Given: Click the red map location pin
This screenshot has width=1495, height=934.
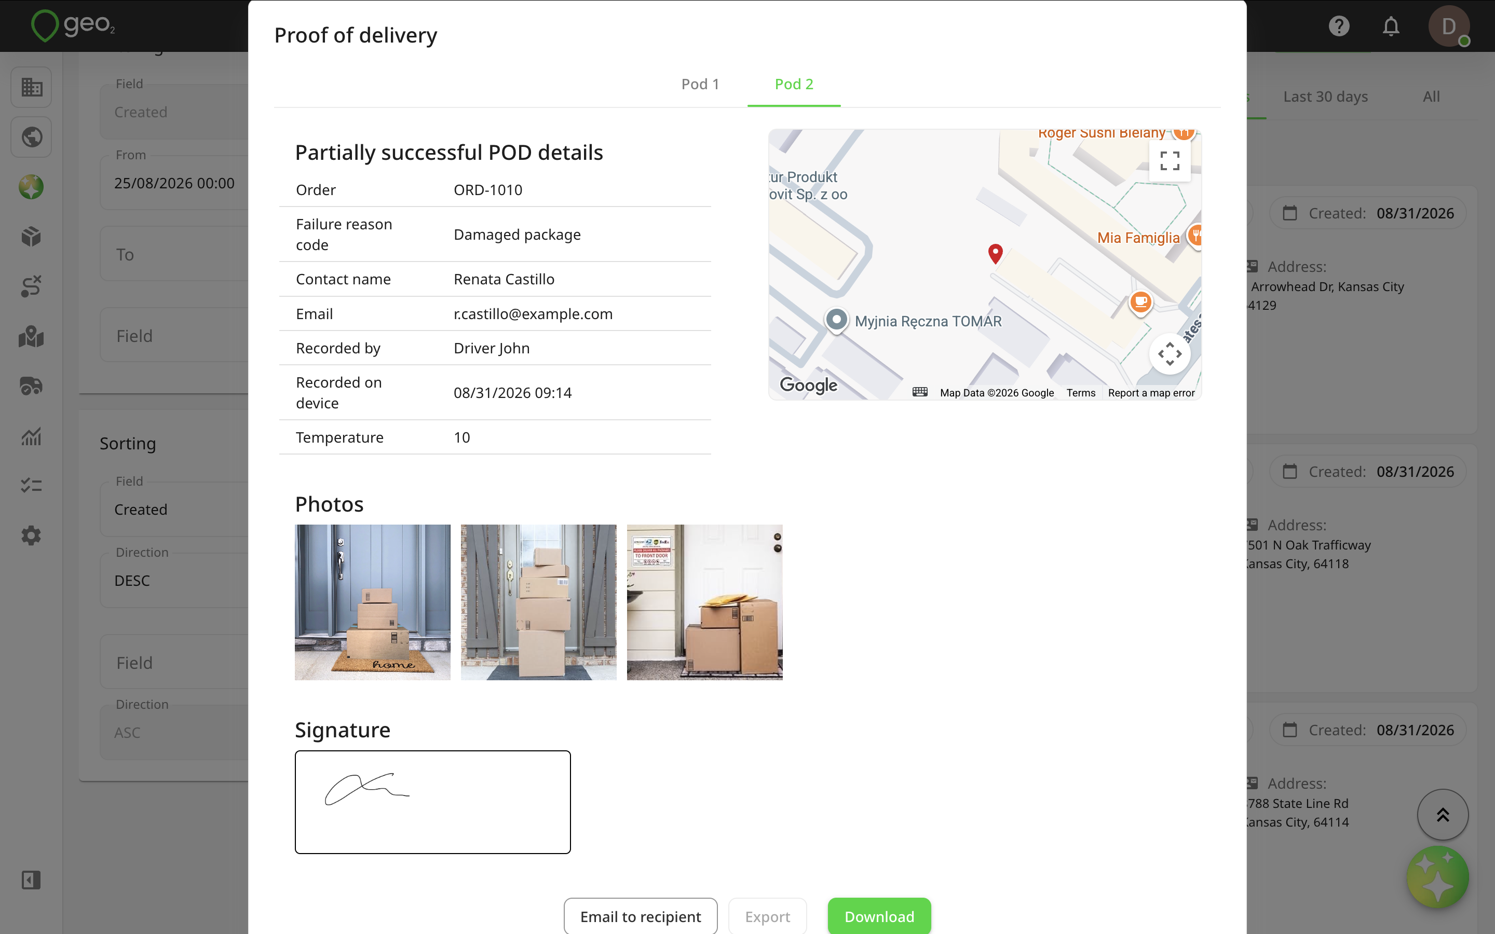Looking at the screenshot, I should click(x=995, y=253).
